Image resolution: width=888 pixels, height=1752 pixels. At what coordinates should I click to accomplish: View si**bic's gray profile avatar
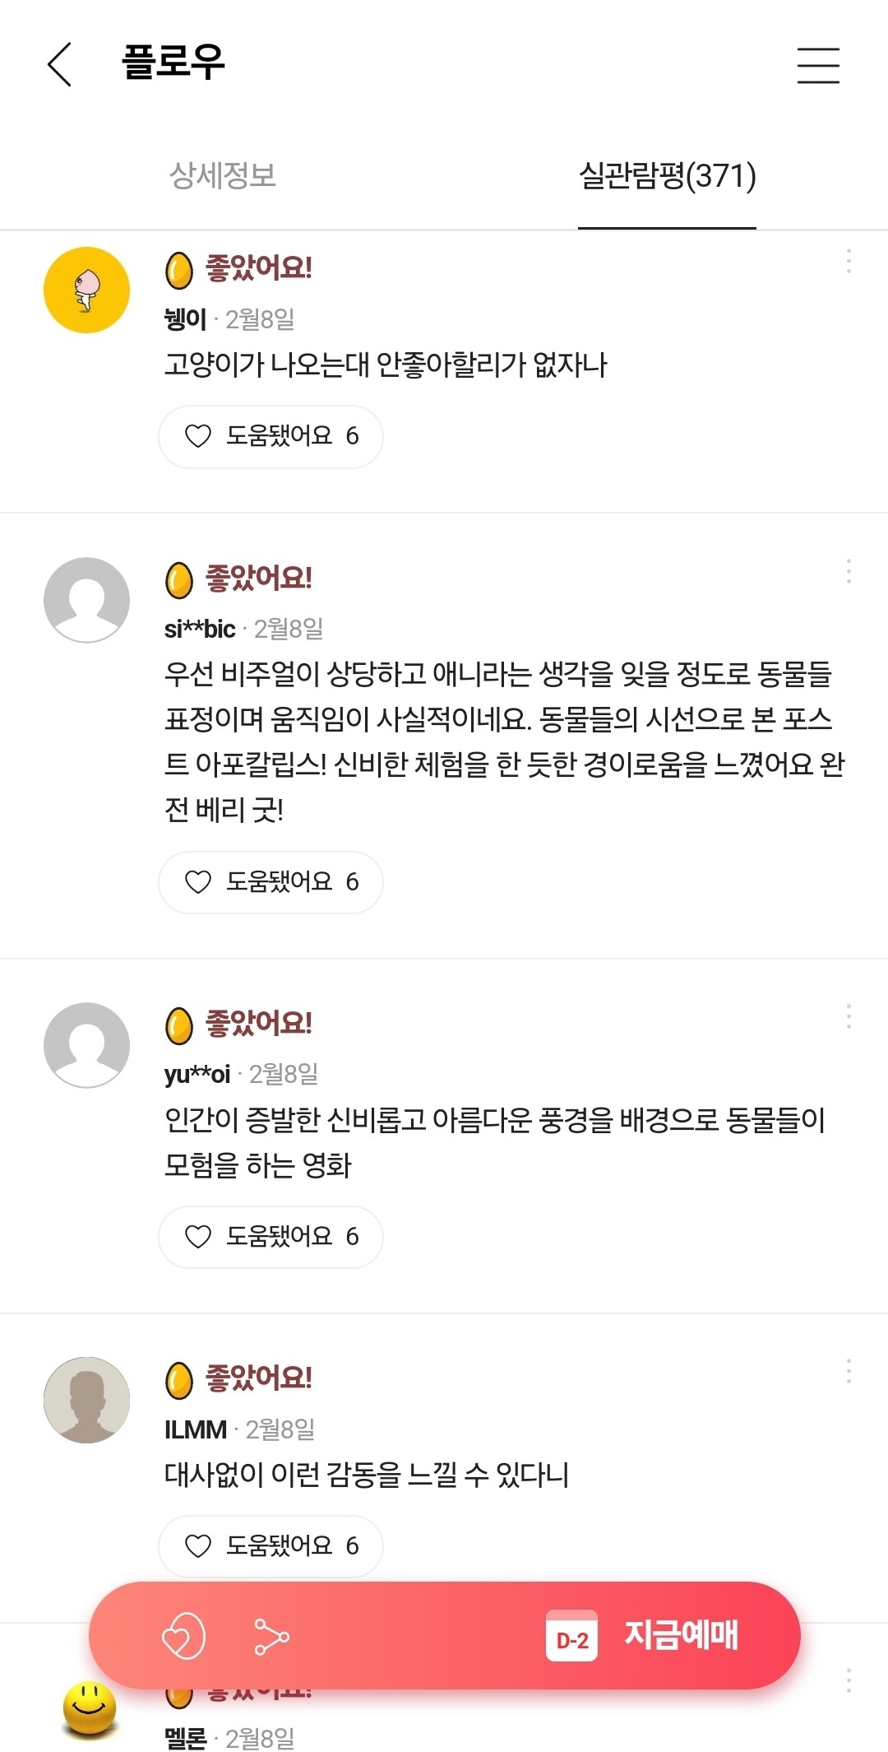[x=86, y=600]
